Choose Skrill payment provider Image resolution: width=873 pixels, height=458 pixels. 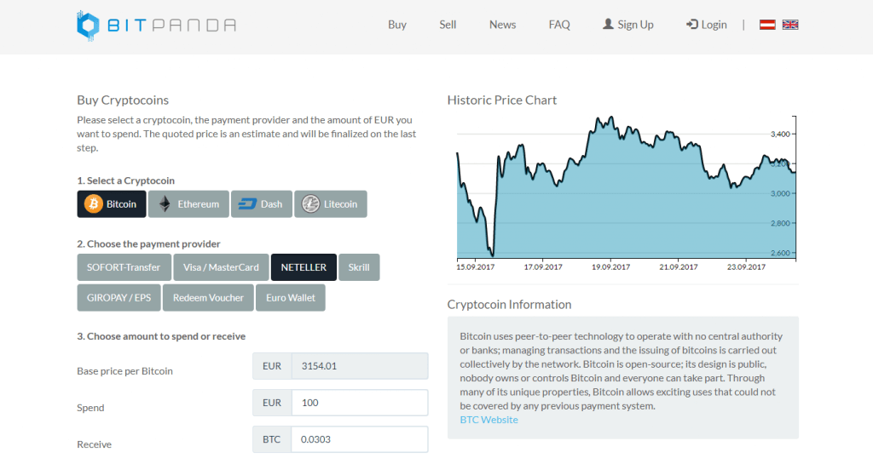pyautogui.click(x=359, y=267)
